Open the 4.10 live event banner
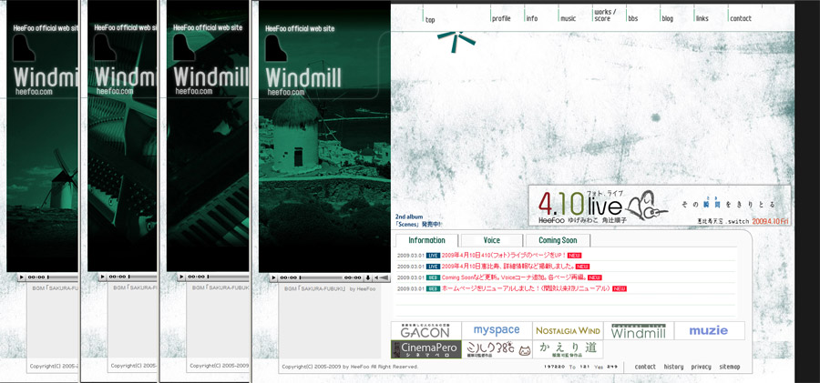Image resolution: width=820 pixels, height=383 pixels. coord(660,206)
